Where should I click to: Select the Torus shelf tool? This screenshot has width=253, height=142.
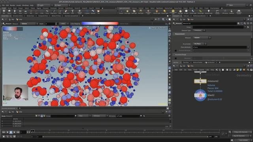tap(20, 12)
